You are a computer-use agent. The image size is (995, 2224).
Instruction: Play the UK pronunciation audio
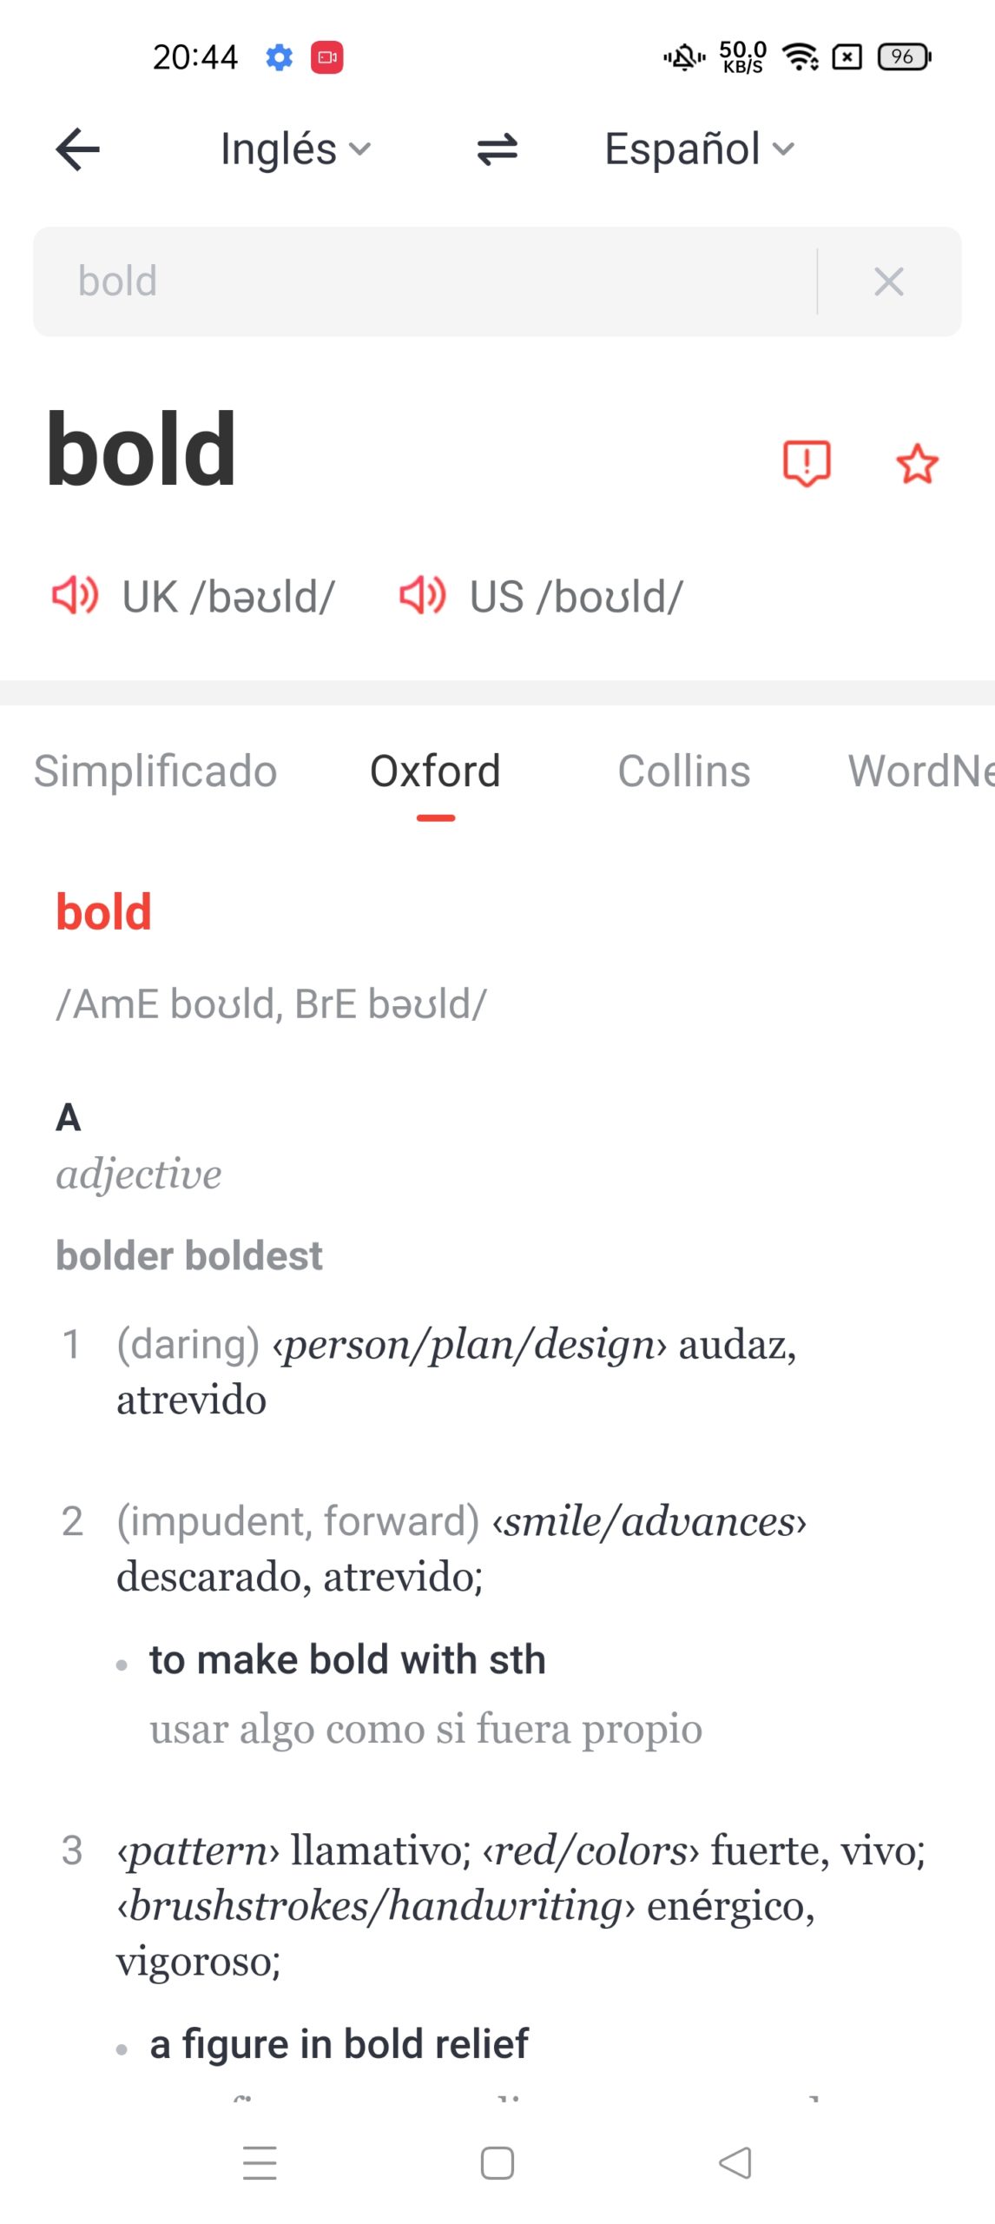point(75,596)
